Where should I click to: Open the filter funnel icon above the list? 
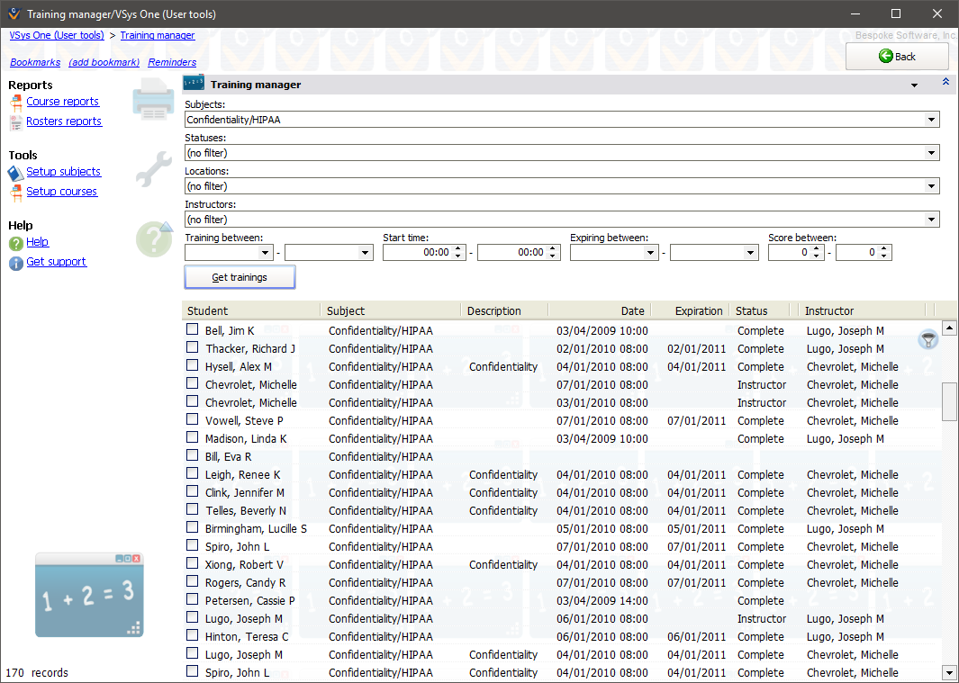(x=927, y=340)
